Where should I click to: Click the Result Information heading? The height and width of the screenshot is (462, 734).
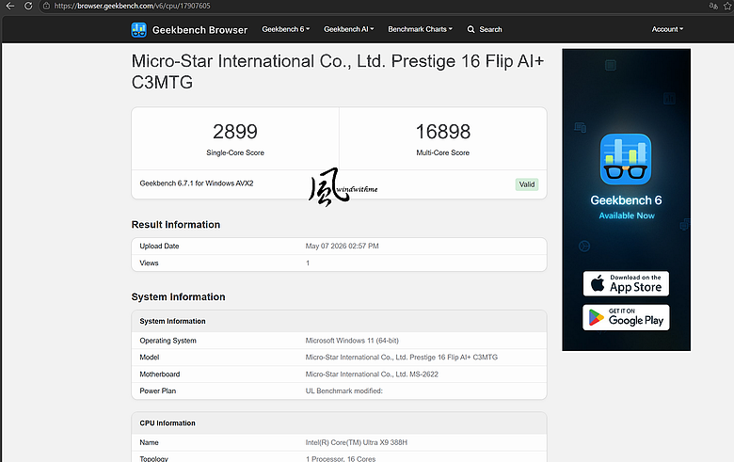point(176,225)
